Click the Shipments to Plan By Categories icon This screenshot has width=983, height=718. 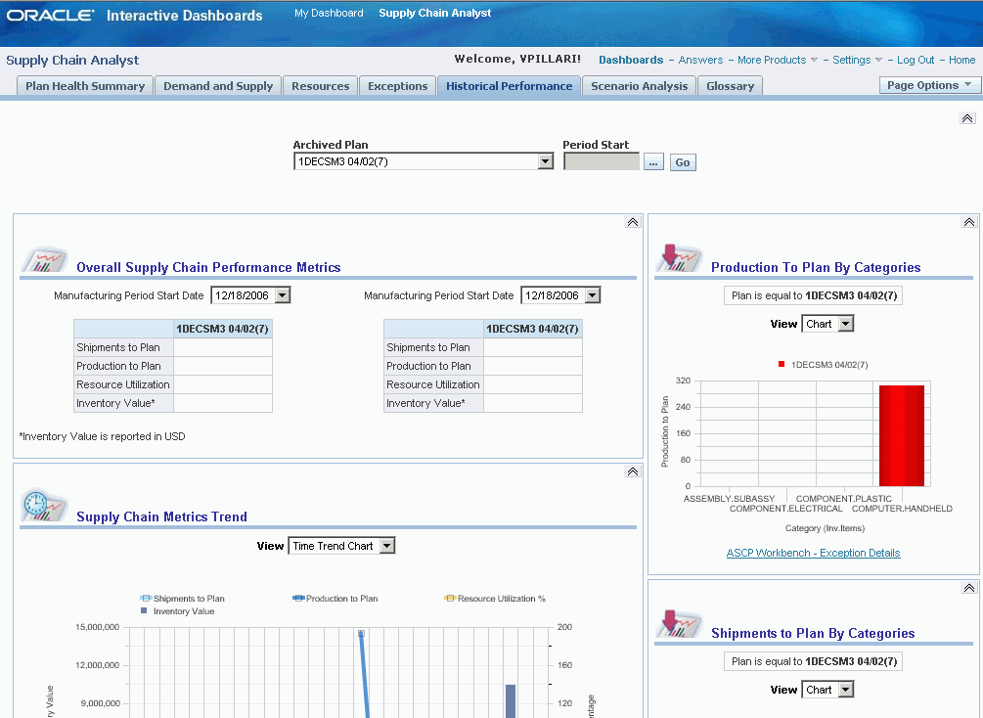point(681,624)
